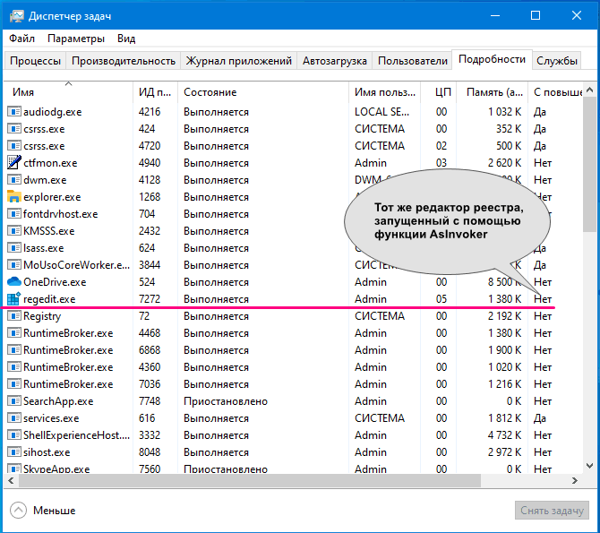This screenshot has width=600, height=533.
Task: Click the dwm.exe process icon
Action: pyautogui.click(x=14, y=180)
